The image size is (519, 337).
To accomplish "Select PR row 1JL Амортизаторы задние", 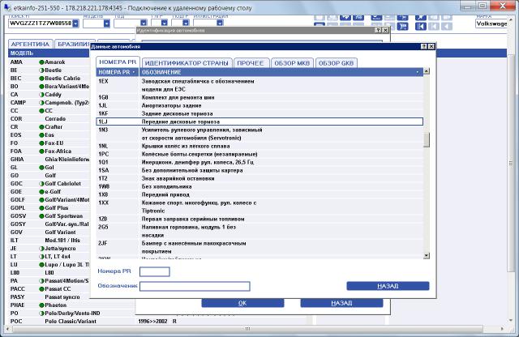I will tap(259, 105).
